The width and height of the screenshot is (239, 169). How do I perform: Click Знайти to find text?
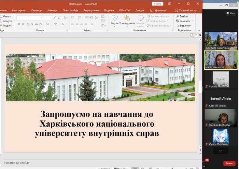coord(182,16)
